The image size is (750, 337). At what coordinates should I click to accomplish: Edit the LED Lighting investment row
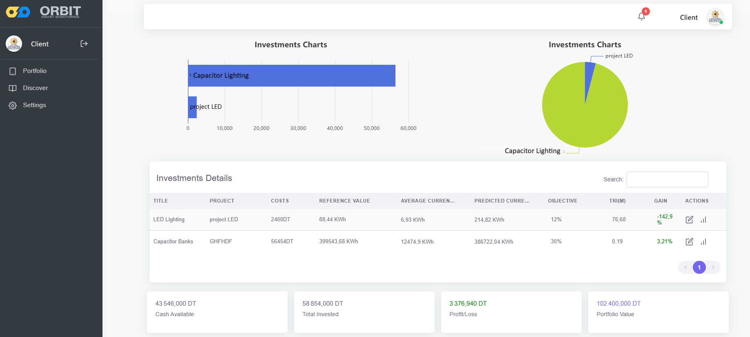[689, 220]
